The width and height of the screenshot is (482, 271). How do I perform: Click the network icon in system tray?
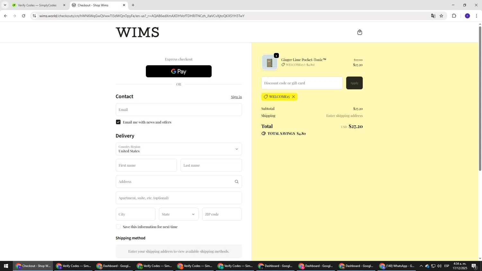click(x=433, y=266)
